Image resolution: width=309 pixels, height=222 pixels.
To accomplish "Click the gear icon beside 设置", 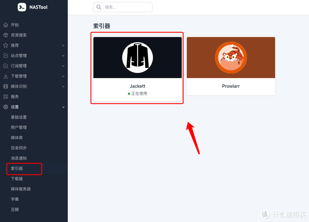I will 6,107.
